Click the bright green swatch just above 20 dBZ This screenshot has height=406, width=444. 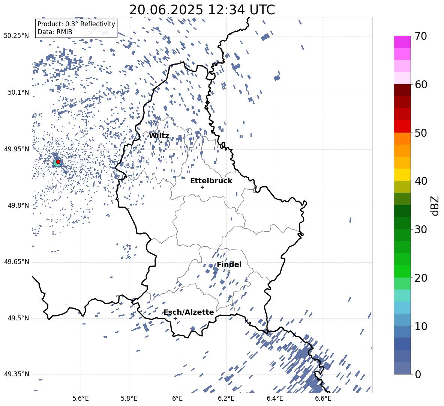click(x=402, y=271)
